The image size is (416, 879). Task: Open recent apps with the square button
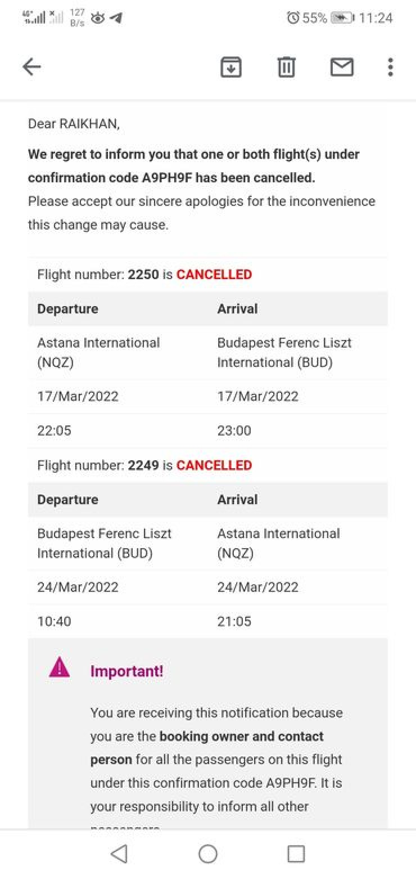(296, 854)
